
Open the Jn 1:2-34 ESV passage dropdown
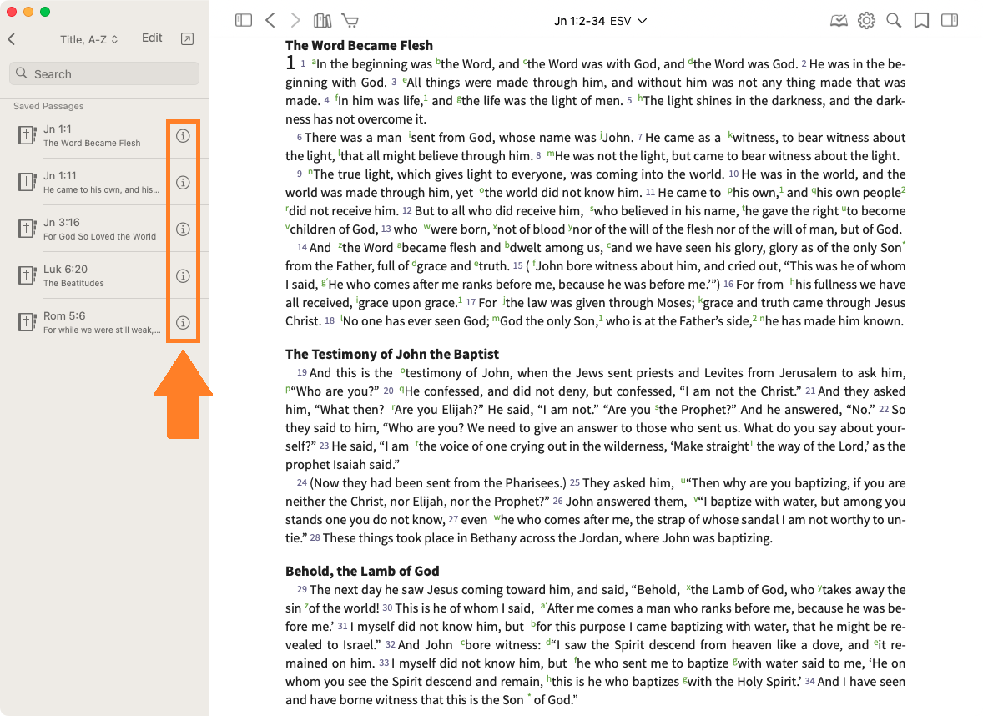click(600, 21)
